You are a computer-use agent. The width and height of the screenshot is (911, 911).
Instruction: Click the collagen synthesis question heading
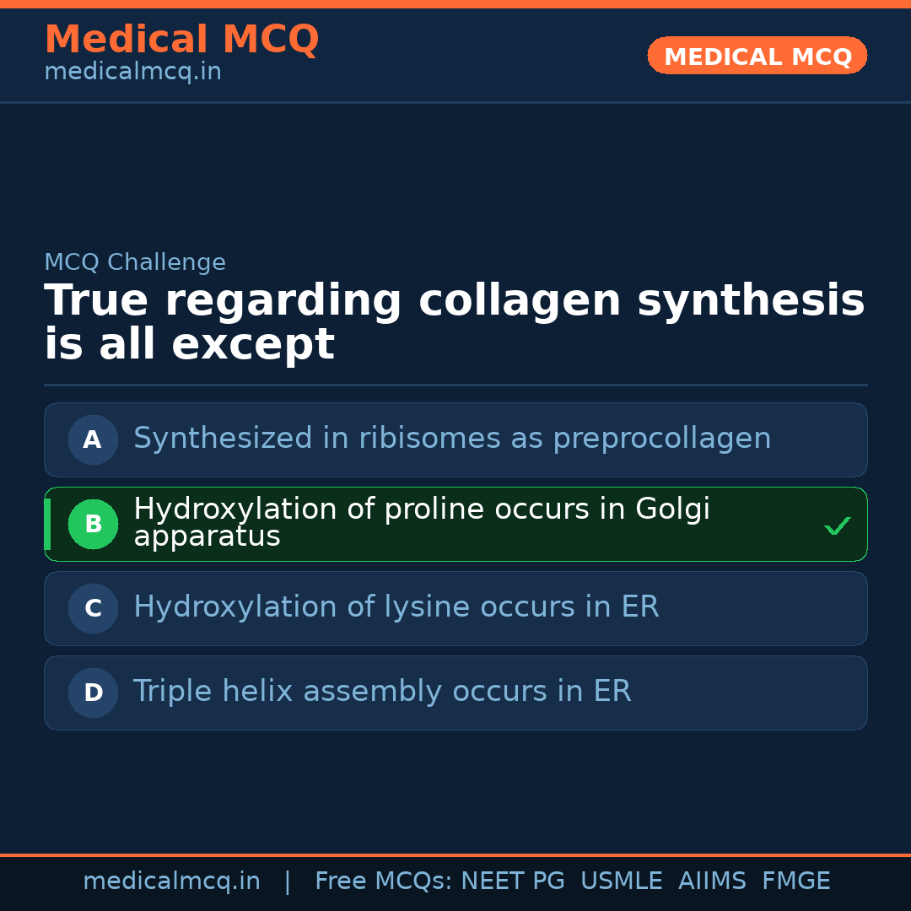point(454,323)
